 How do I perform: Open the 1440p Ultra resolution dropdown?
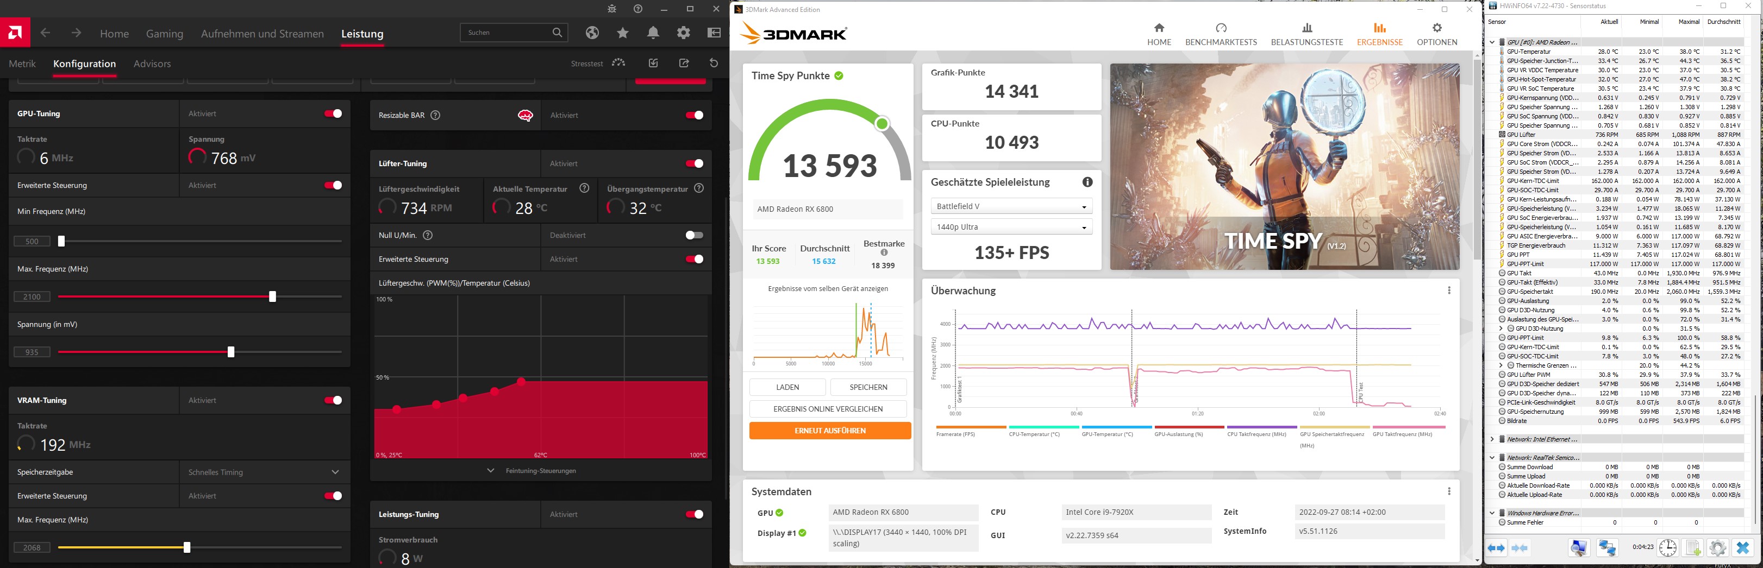1011,227
